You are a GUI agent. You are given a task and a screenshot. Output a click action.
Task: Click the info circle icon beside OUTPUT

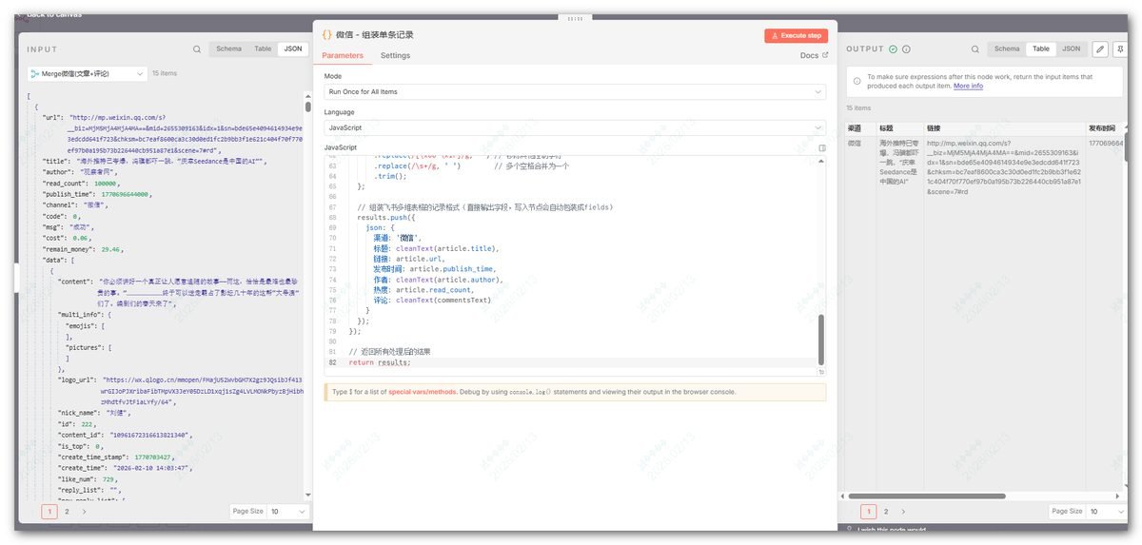tap(906, 49)
